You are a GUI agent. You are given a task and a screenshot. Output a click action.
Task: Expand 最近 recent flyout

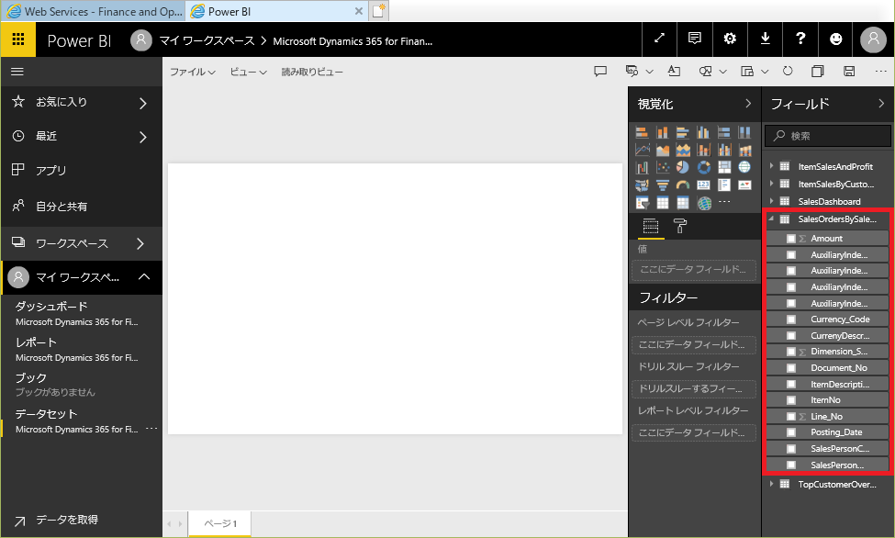(x=142, y=137)
